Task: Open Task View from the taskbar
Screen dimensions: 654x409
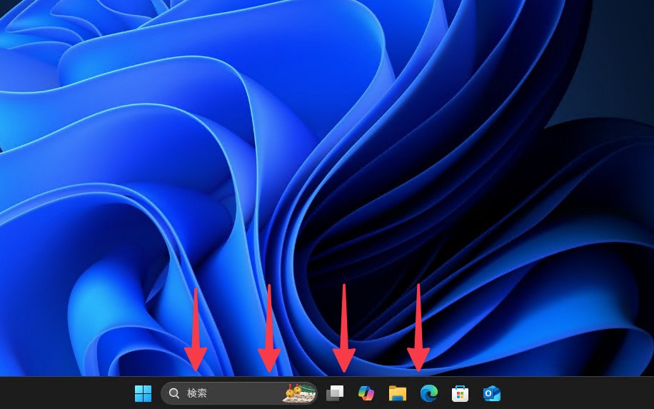Action: 335,393
